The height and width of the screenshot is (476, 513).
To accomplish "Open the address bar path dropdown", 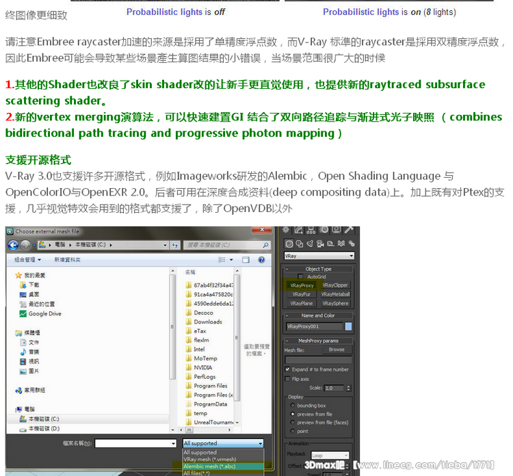I will (166, 245).
